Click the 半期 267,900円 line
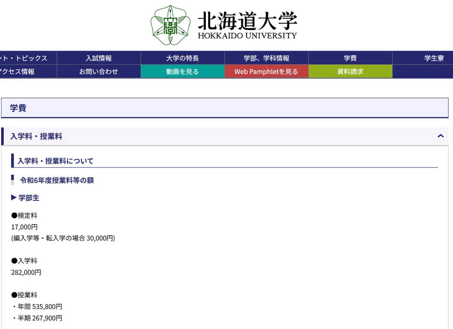This screenshot has height=329, width=453. [x=37, y=318]
